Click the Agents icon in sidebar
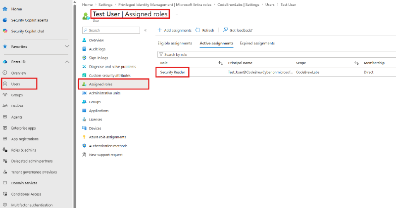This screenshot has width=396, height=208. coord(5,117)
